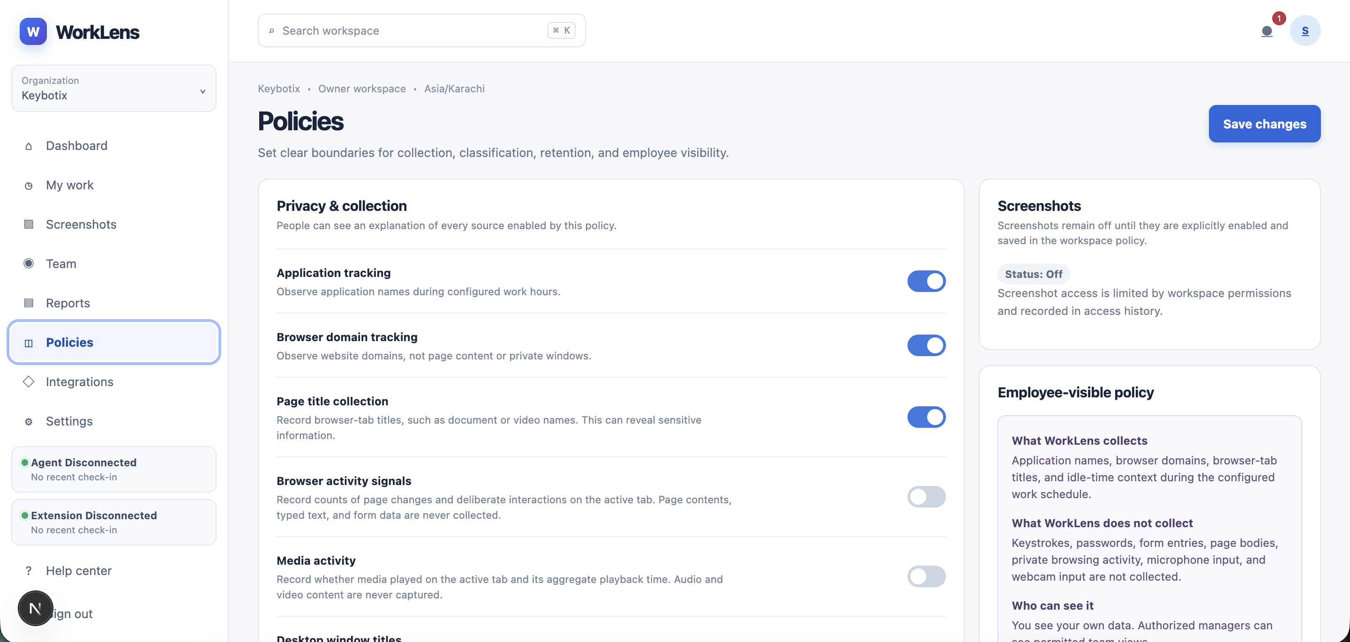
Task: Click the search magnifier icon
Action: point(271,31)
